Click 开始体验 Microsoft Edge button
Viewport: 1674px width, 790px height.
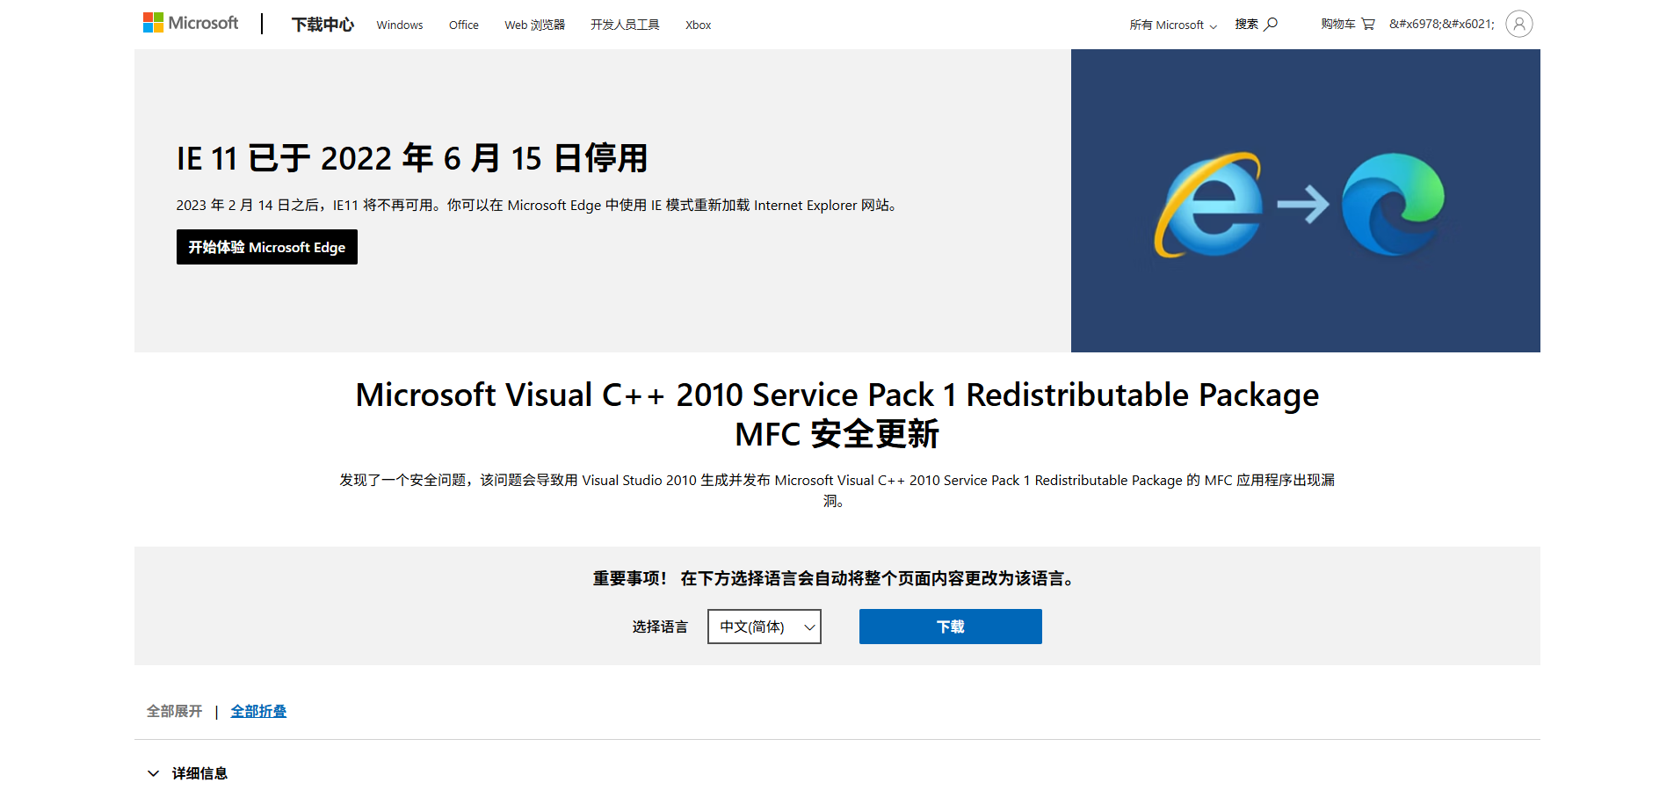pyautogui.click(x=266, y=247)
